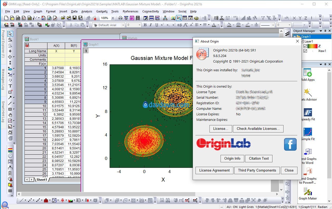Set column as X with the X icon
The width and height of the screenshot is (332, 209).
[294, 18]
